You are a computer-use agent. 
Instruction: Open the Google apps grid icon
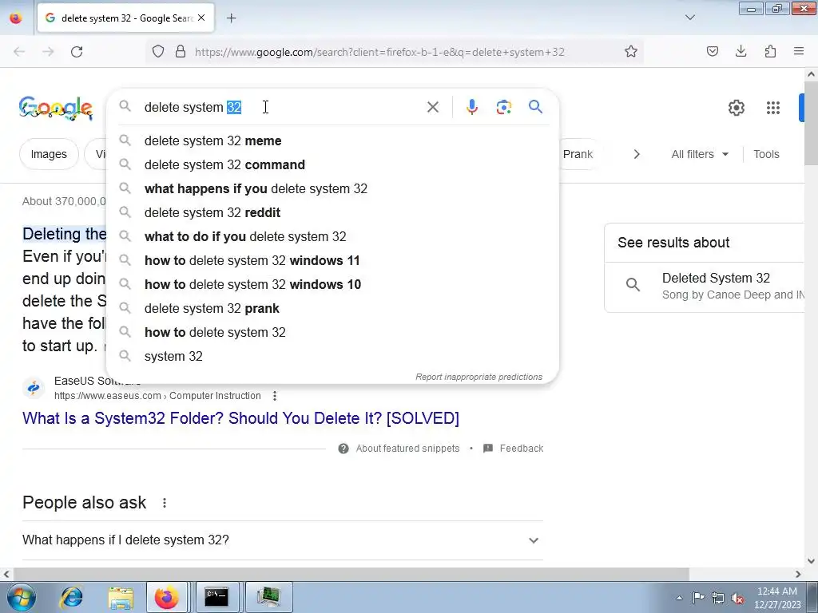773,108
